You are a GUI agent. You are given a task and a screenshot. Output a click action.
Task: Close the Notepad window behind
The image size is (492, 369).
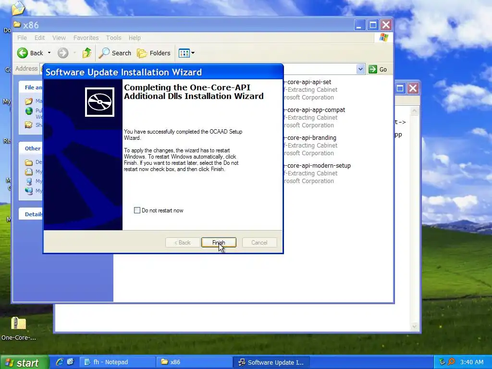pos(413,88)
